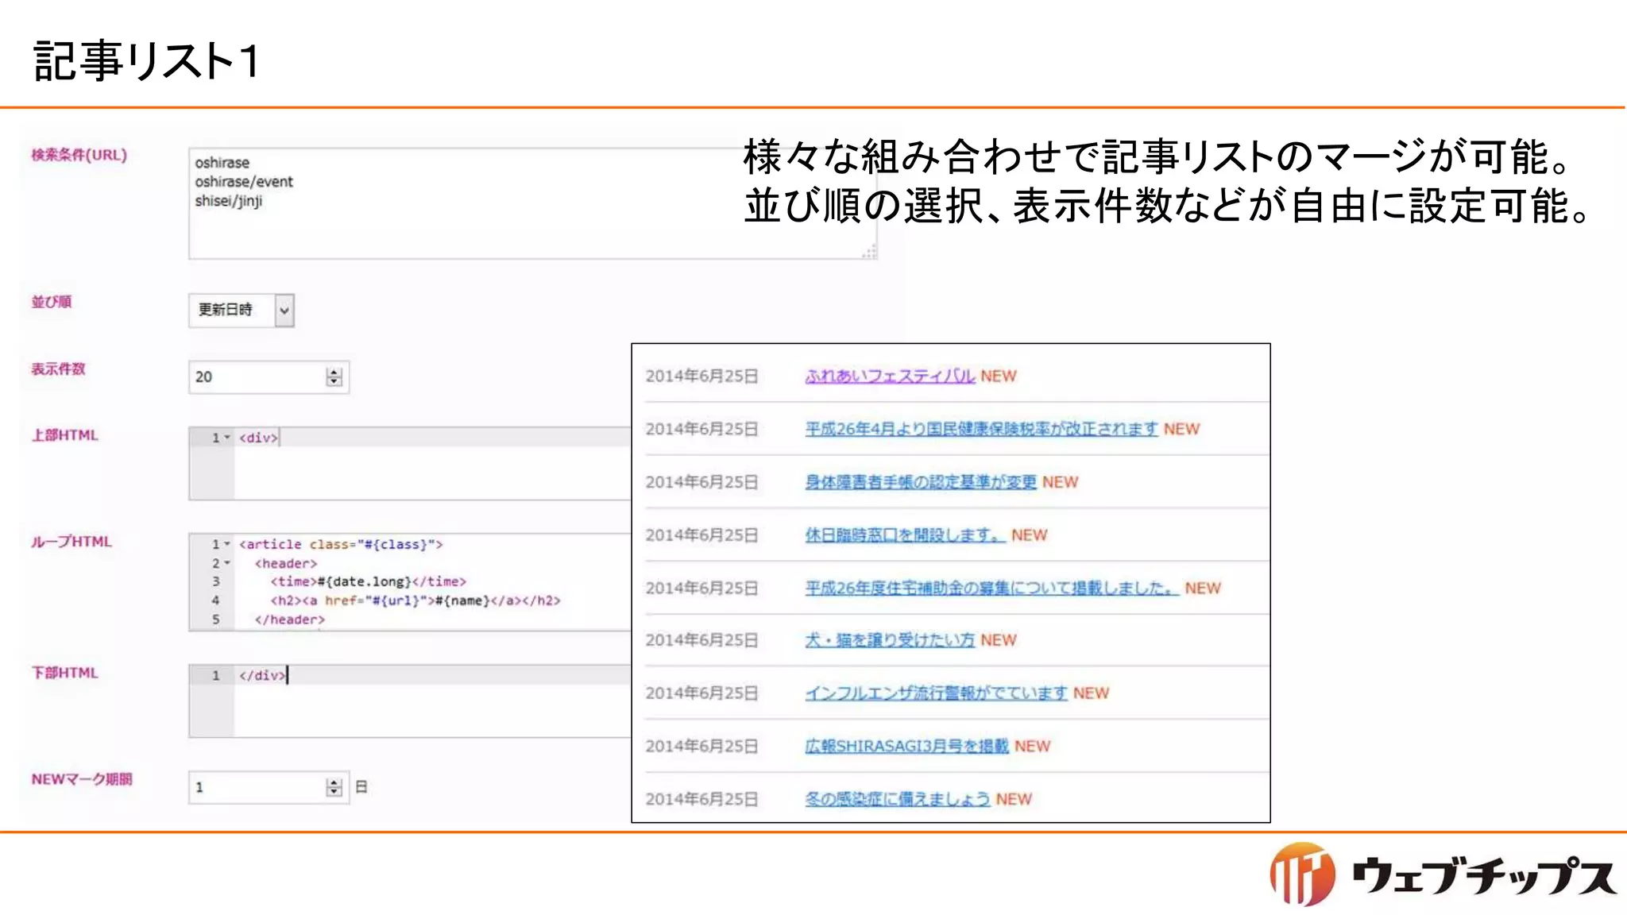1627x915 pixels.
Task: Click the 表示件数 stepper arrows beside 20
Action: pyautogui.click(x=334, y=376)
